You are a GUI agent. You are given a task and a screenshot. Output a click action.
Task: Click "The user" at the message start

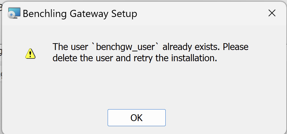(70, 47)
